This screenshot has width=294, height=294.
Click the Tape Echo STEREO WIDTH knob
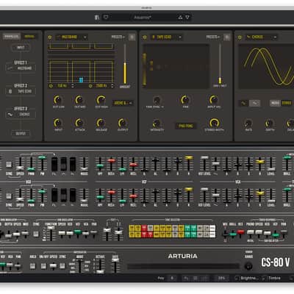[x=214, y=123]
